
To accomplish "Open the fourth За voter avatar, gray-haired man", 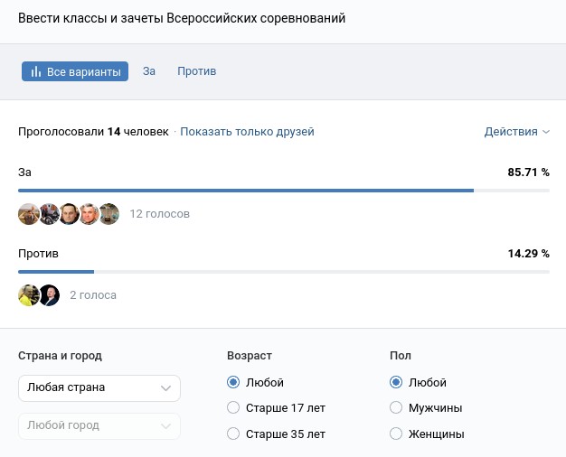I will (89, 214).
